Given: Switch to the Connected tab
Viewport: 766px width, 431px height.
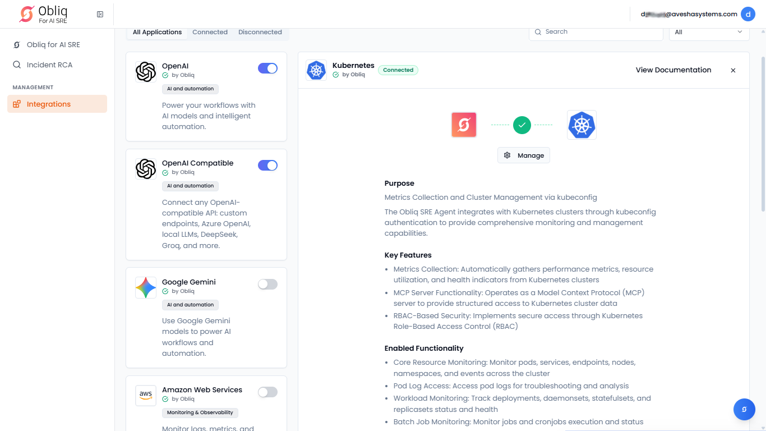Looking at the screenshot, I should point(210,32).
